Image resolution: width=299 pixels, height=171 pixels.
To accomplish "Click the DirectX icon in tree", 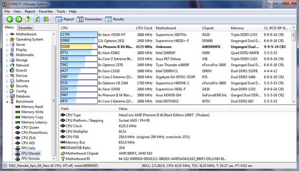I will tap(12, 70).
